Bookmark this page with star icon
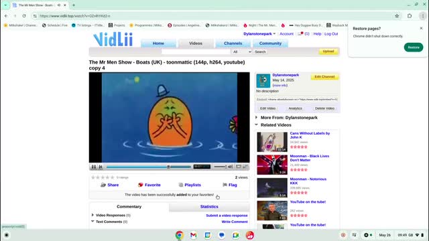Viewport: 429px width, 241px height. point(397,16)
